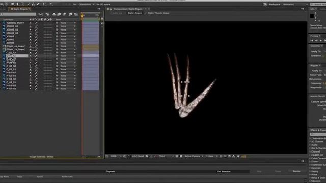Click the current timecode in the viewer bar
This screenshot has height=183, width=326.
(138, 156)
